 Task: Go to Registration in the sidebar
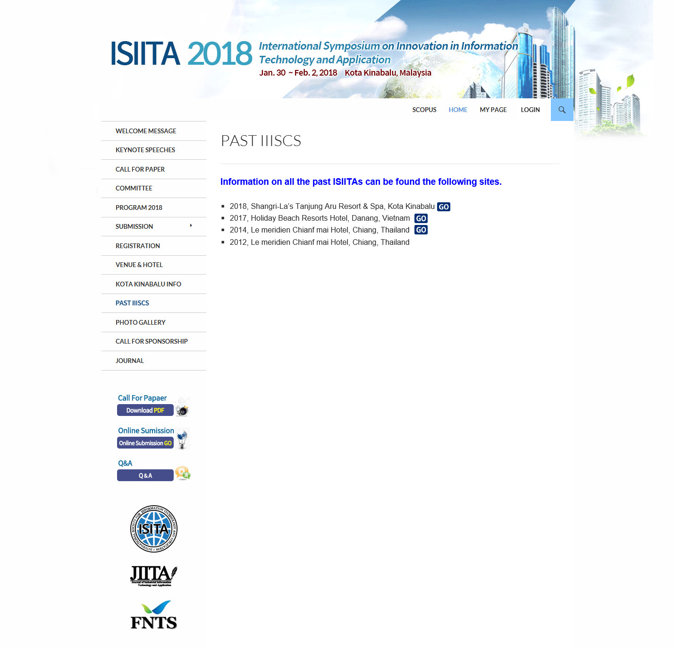click(x=154, y=246)
